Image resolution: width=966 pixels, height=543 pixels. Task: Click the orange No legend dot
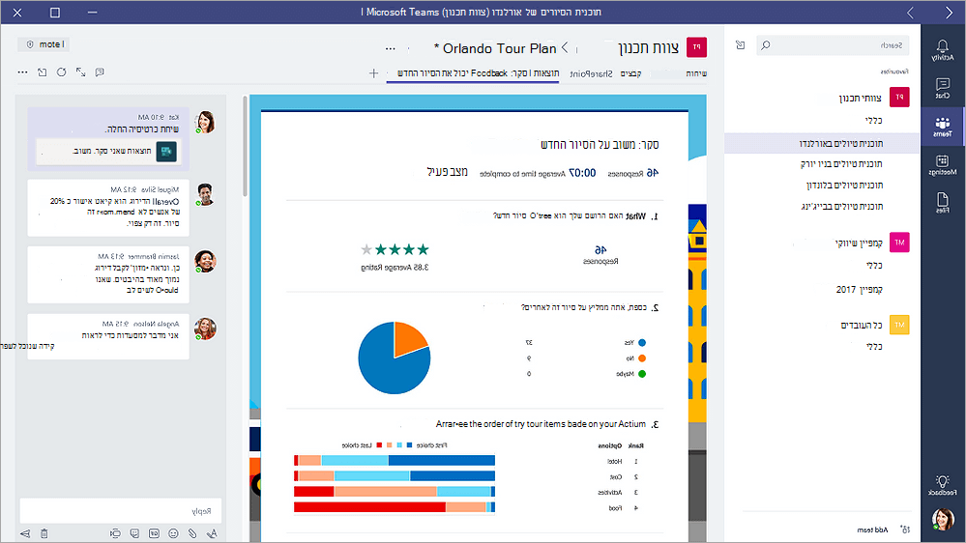[642, 358]
